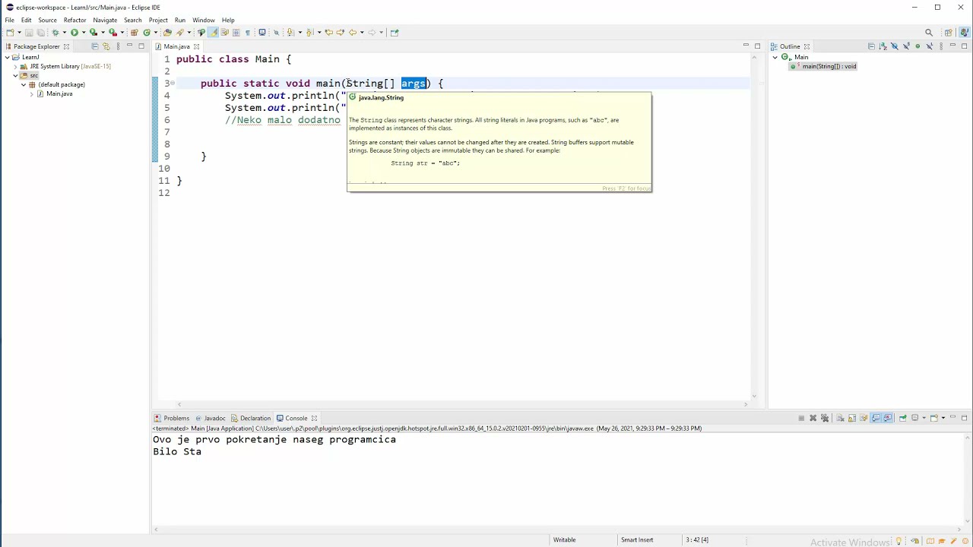Select the Main.java editor tab
Image resolution: width=973 pixels, height=547 pixels.
point(177,46)
